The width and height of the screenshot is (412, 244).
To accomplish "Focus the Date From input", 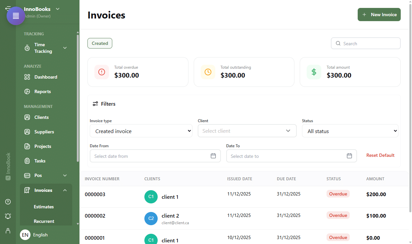I will click(x=155, y=156).
